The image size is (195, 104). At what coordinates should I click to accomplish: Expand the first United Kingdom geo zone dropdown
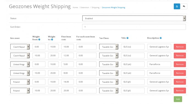[x=20, y=64]
